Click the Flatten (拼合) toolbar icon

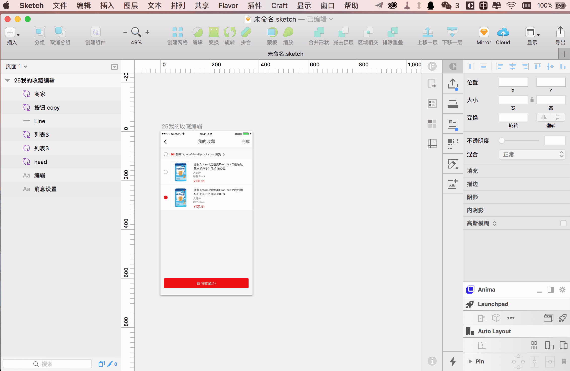246,32
